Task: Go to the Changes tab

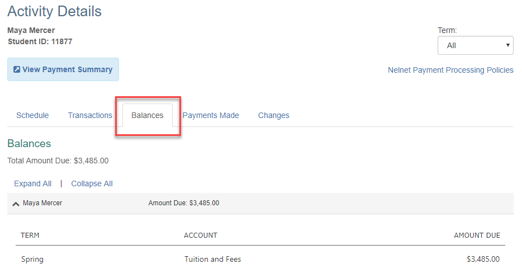Action: tap(274, 115)
